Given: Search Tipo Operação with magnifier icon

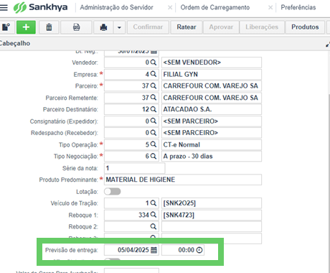Looking at the screenshot, I should pos(154,144).
